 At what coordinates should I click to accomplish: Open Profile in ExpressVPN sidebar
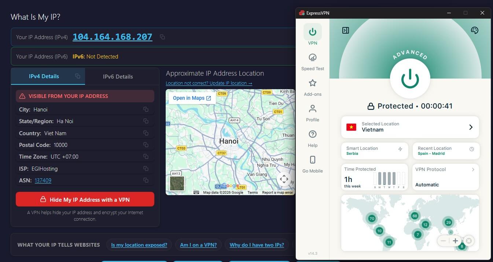coord(313,113)
